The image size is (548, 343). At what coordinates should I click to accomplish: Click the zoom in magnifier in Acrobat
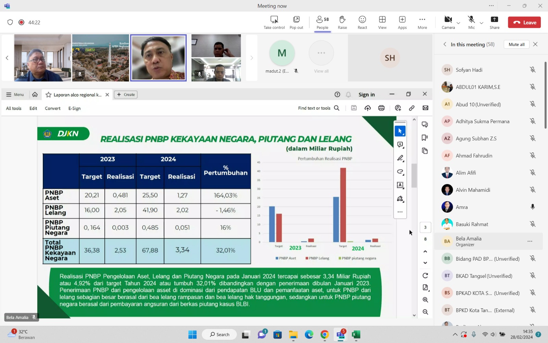(x=425, y=300)
